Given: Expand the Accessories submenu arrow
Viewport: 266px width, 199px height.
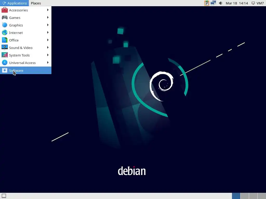Looking at the screenshot, I should [x=48, y=10].
